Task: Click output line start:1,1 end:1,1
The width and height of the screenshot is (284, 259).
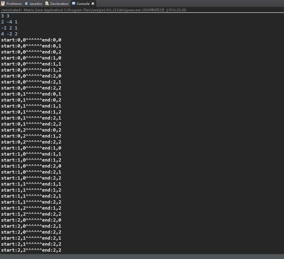Action: pyautogui.click(x=31, y=184)
